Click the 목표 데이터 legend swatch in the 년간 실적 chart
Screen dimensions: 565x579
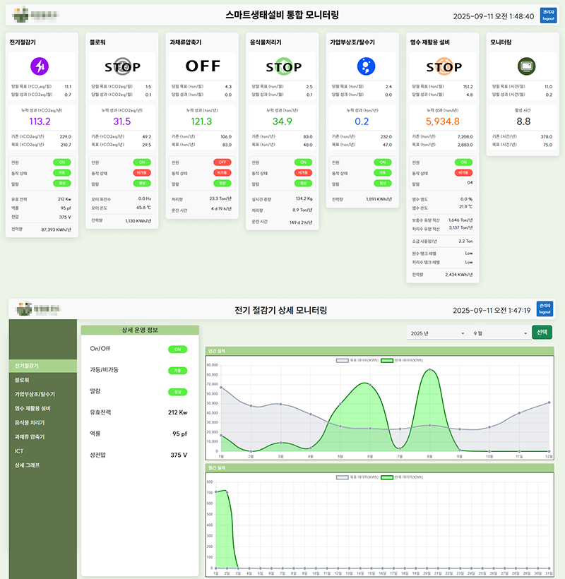(x=343, y=360)
